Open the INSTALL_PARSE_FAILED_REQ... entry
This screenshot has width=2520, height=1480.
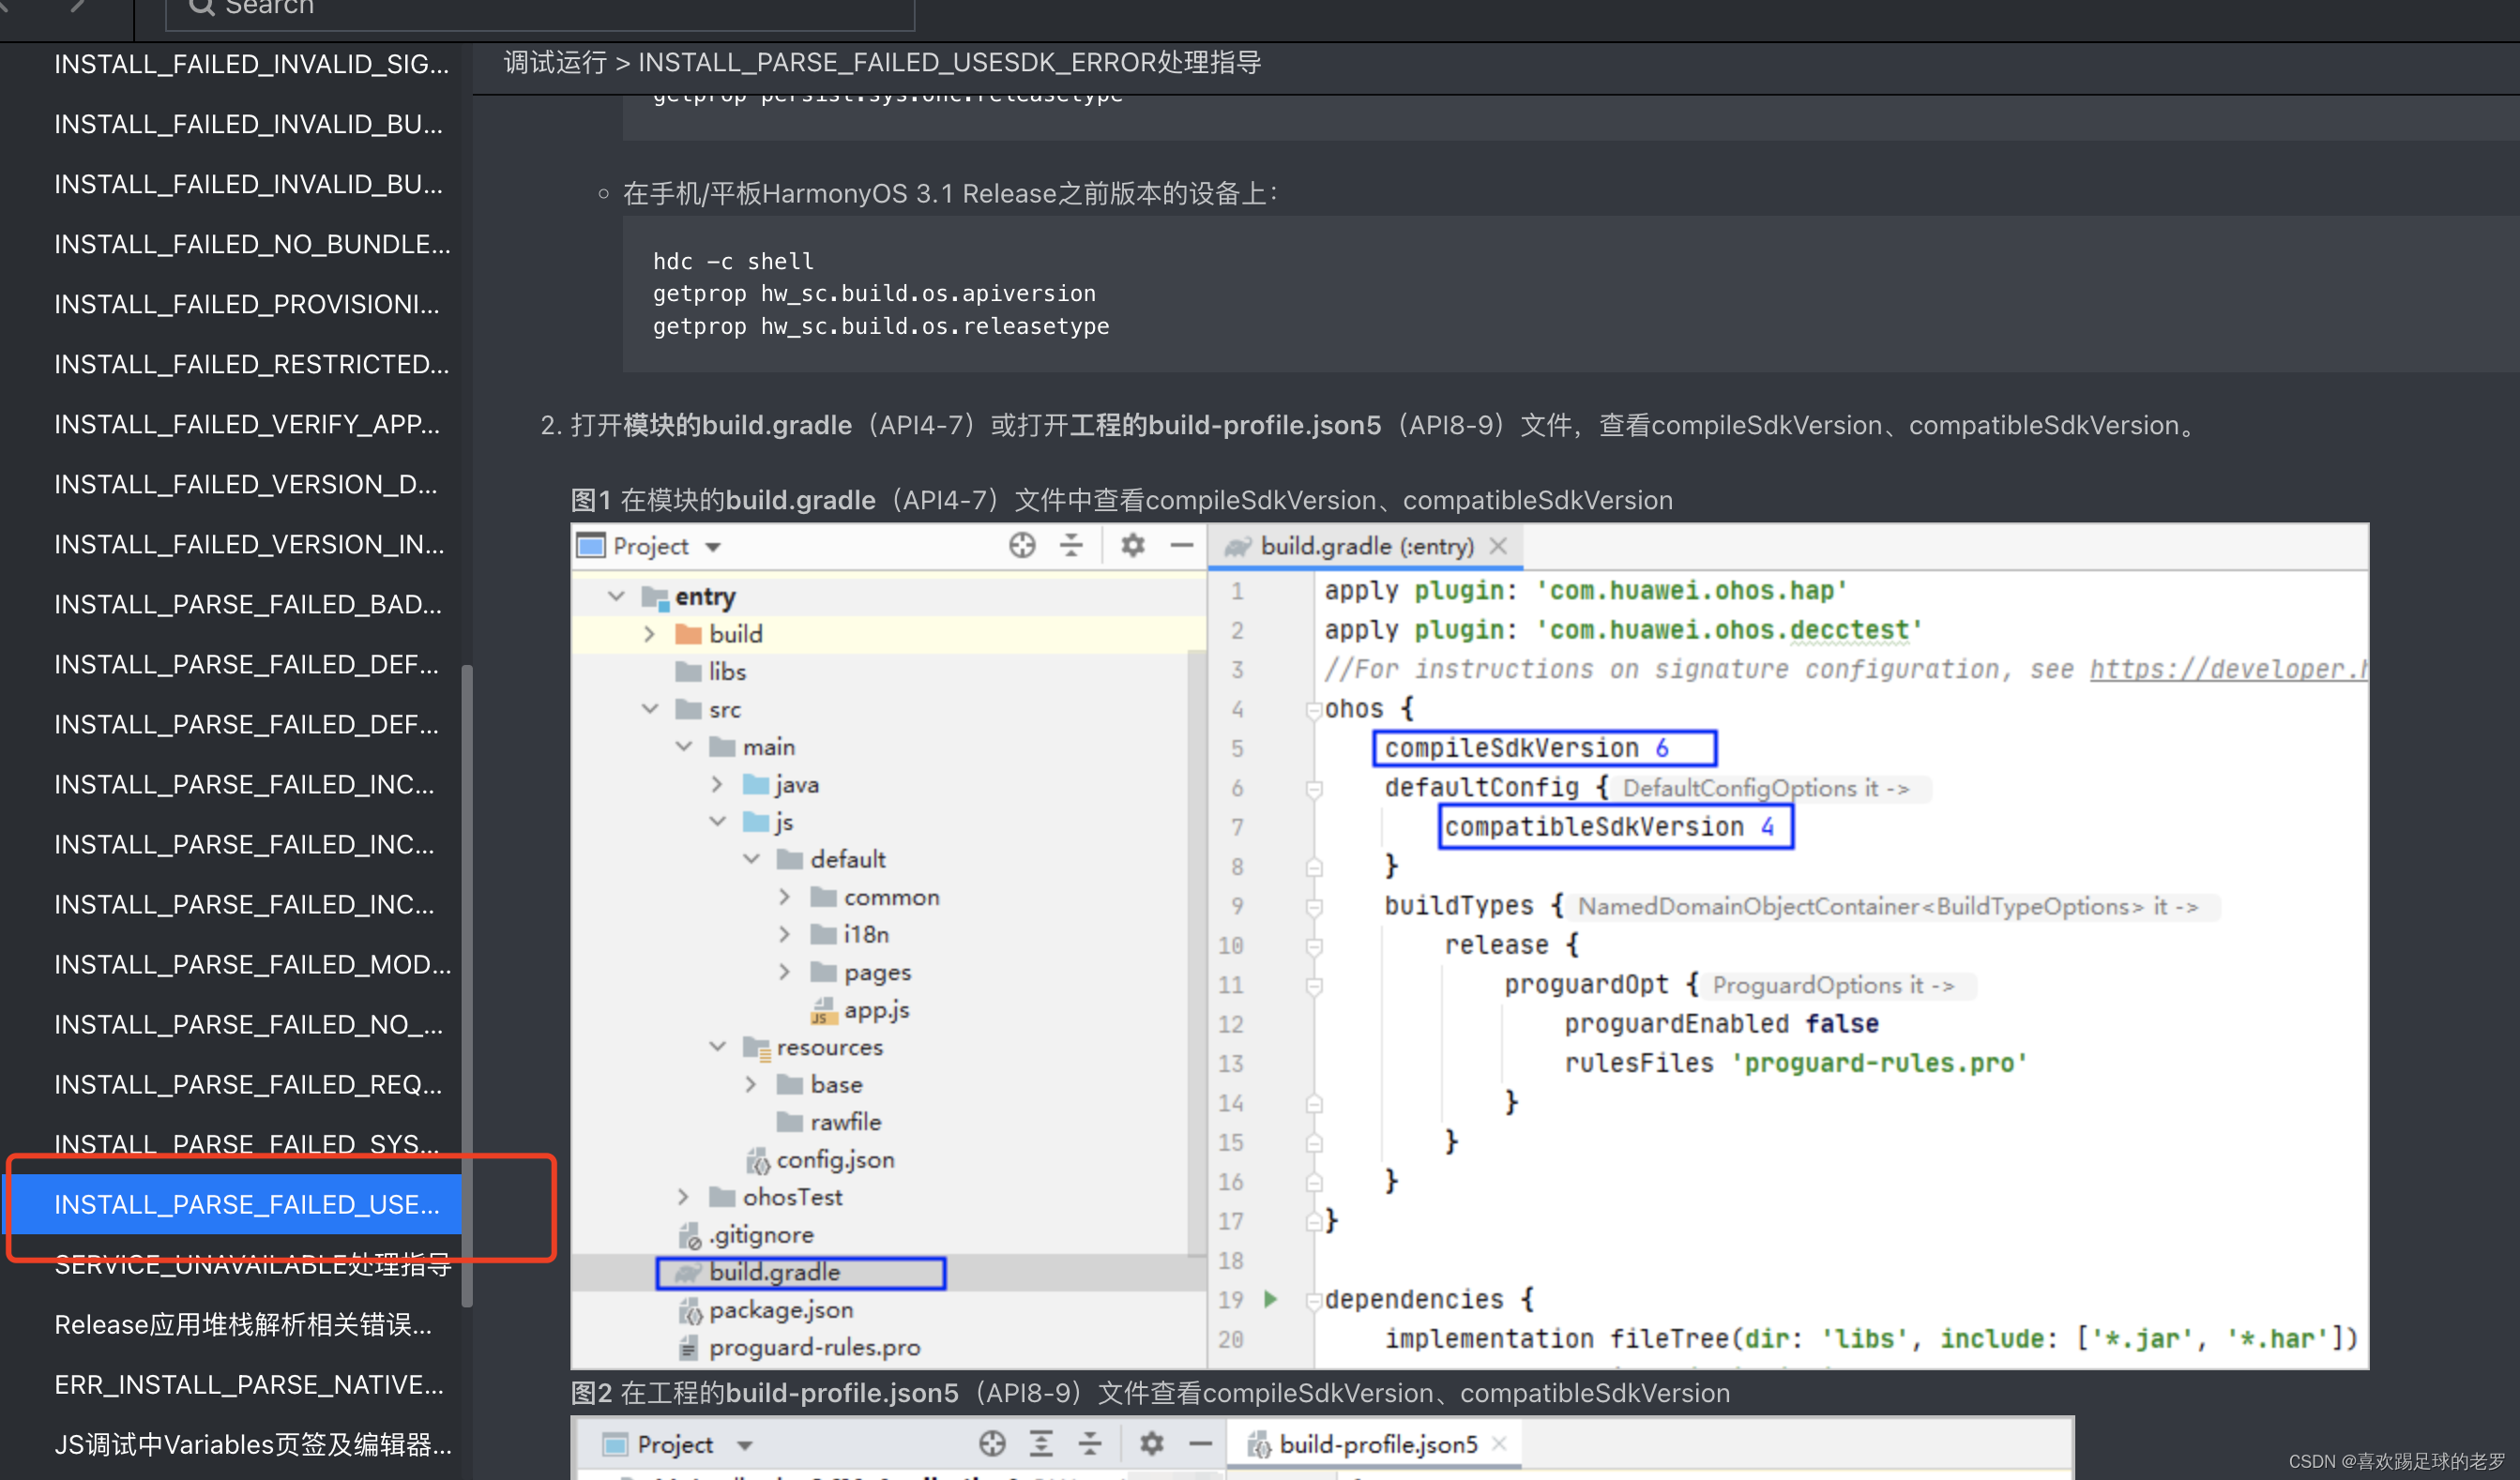pos(248,1084)
